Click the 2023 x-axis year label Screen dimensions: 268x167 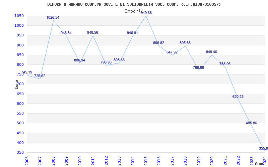point(252,161)
